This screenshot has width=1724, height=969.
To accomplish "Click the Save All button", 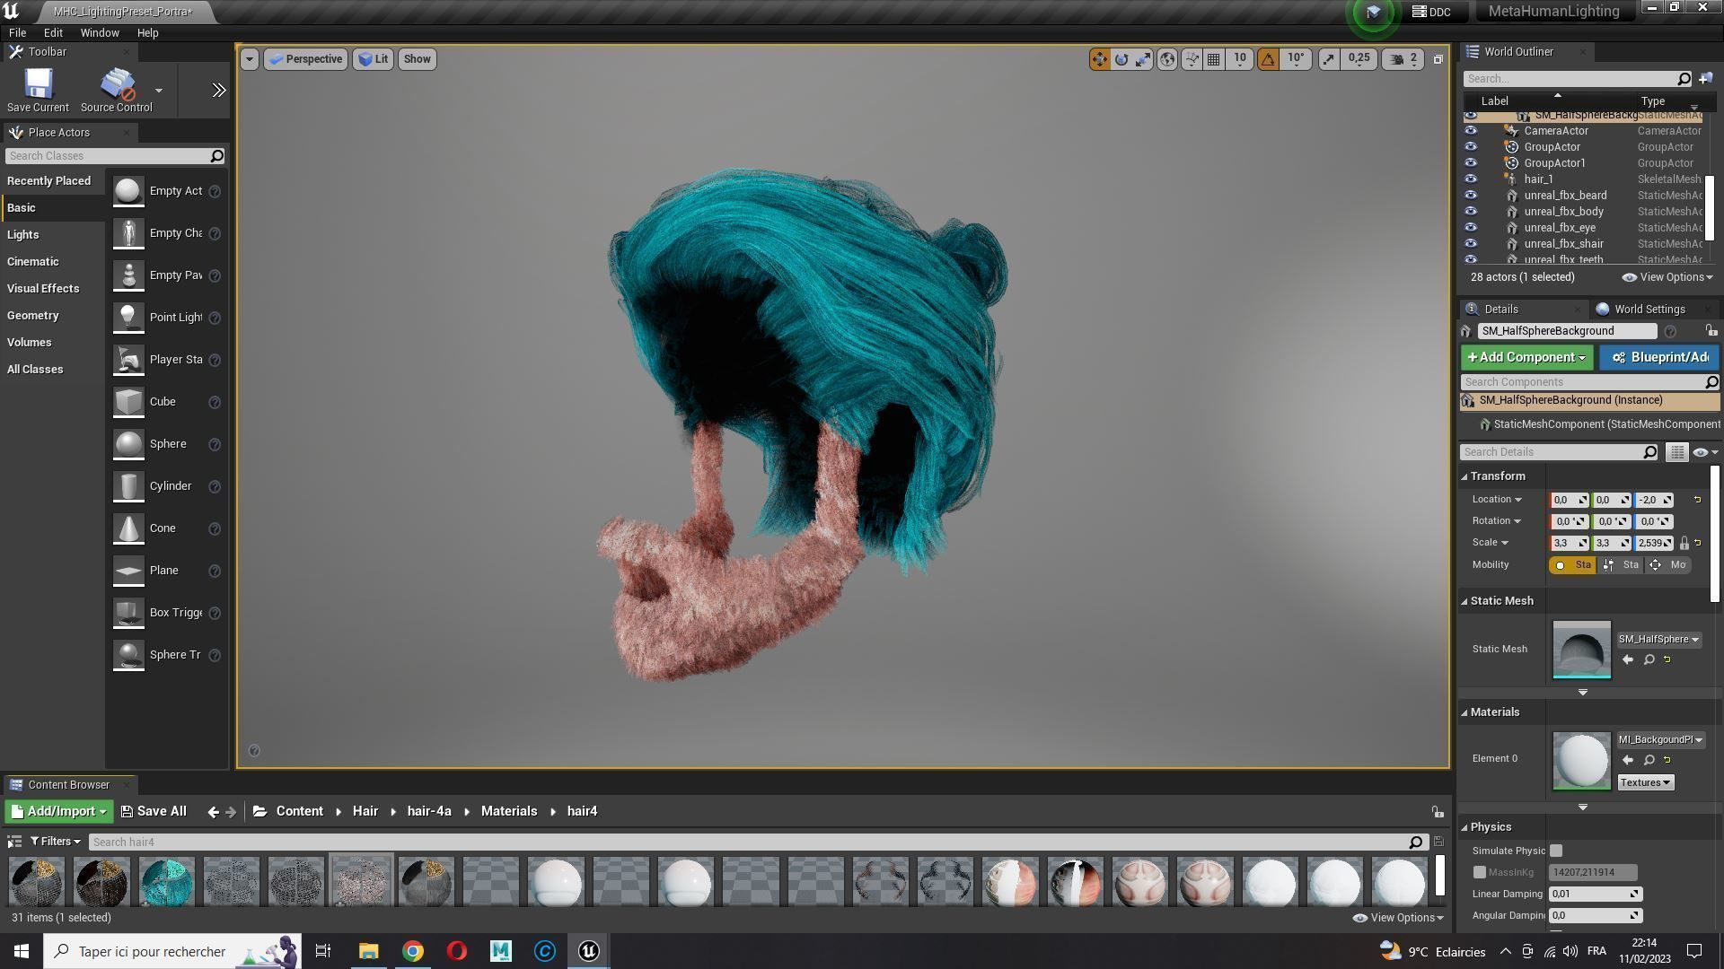I will [154, 812].
